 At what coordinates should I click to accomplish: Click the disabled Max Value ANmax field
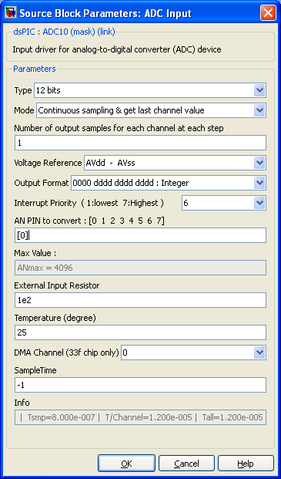pyautogui.click(x=140, y=268)
